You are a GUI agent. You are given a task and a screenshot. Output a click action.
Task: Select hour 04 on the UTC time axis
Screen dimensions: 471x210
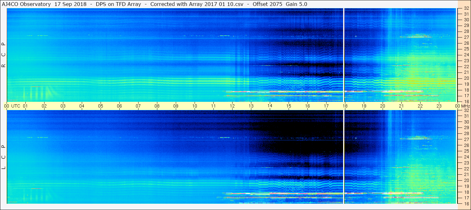tap(82, 106)
